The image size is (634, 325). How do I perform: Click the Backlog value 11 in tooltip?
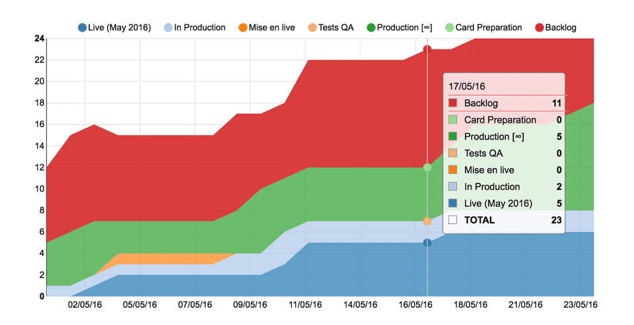click(x=557, y=103)
